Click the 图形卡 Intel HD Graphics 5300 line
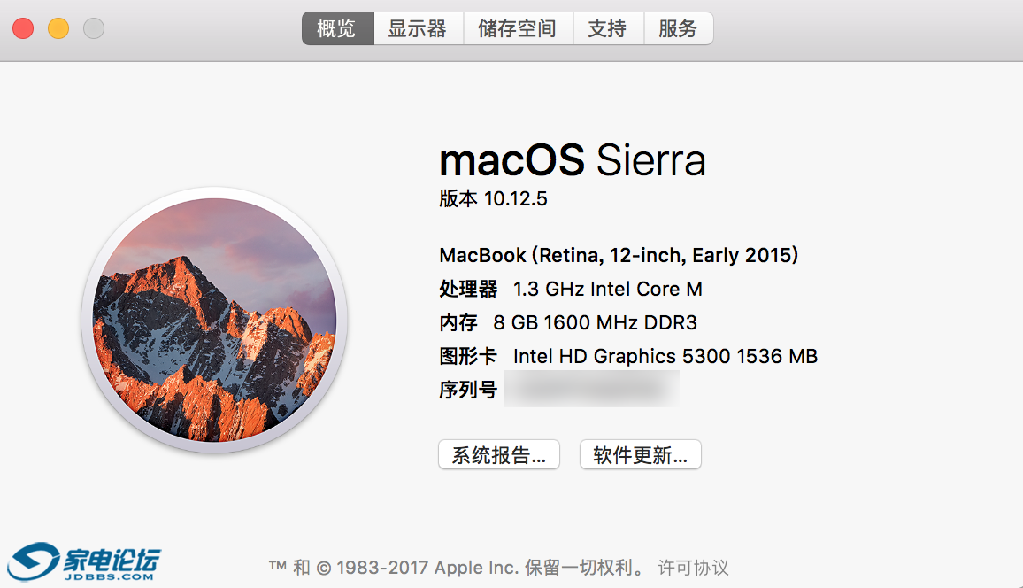Image resolution: width=1023 pixels, height=588 pixels. pyautogui.click(x=628, y=356)
